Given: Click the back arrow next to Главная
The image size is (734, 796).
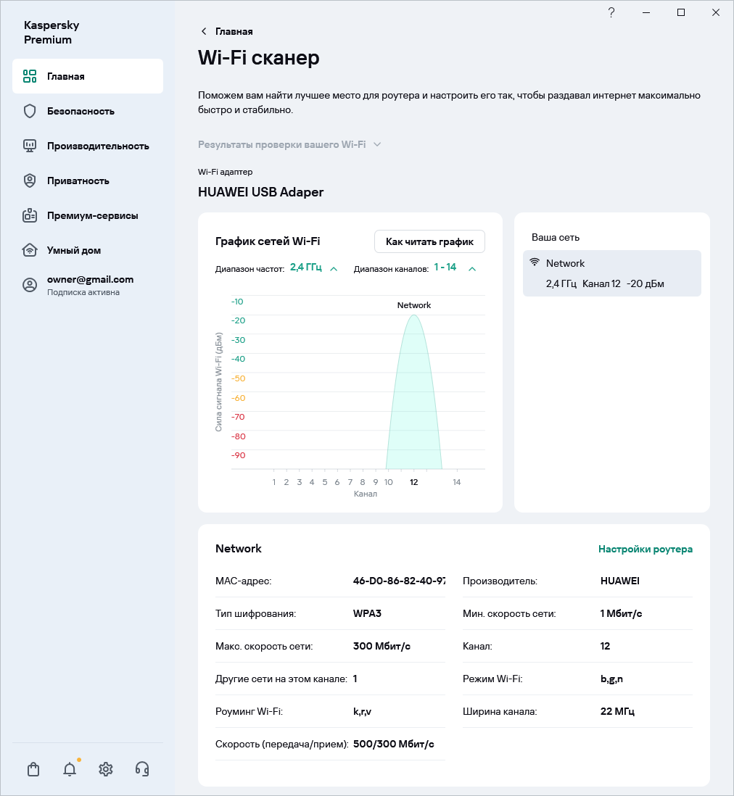Looking at the screenshot, I should pos(204,31).
